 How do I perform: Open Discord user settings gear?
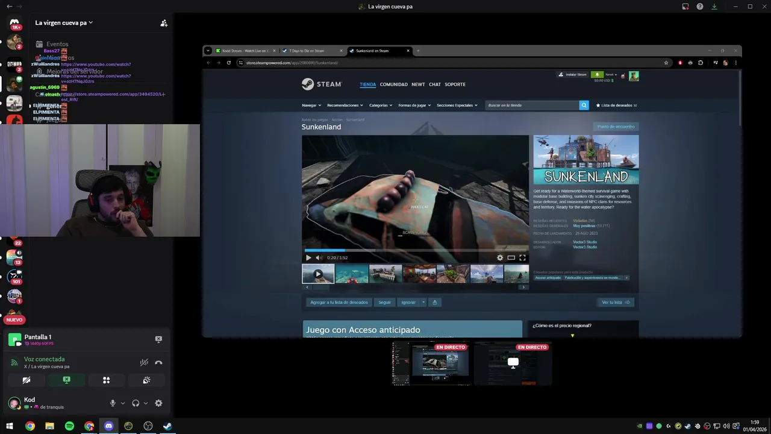pos(158,403)
